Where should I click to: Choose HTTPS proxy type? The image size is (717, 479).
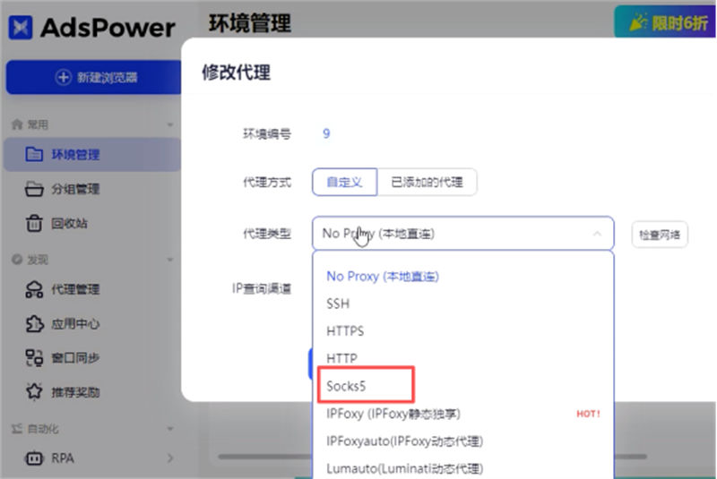pyautogui.click(x=462, y=331)
